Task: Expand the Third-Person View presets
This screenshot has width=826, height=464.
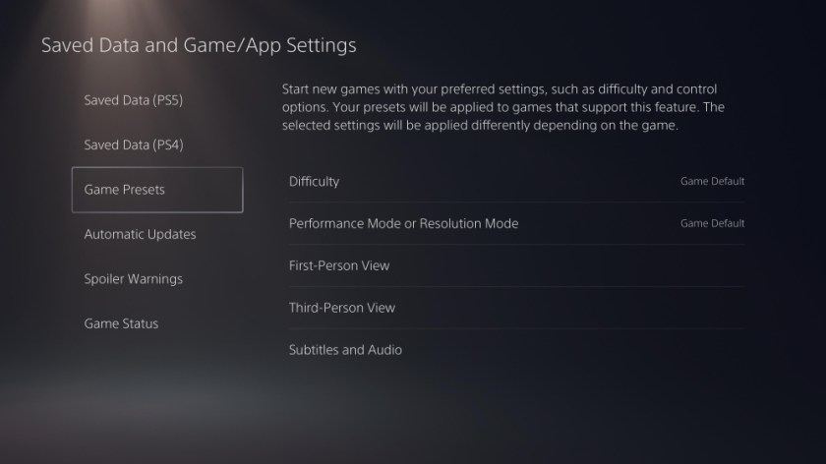Action: coord(516,308)
